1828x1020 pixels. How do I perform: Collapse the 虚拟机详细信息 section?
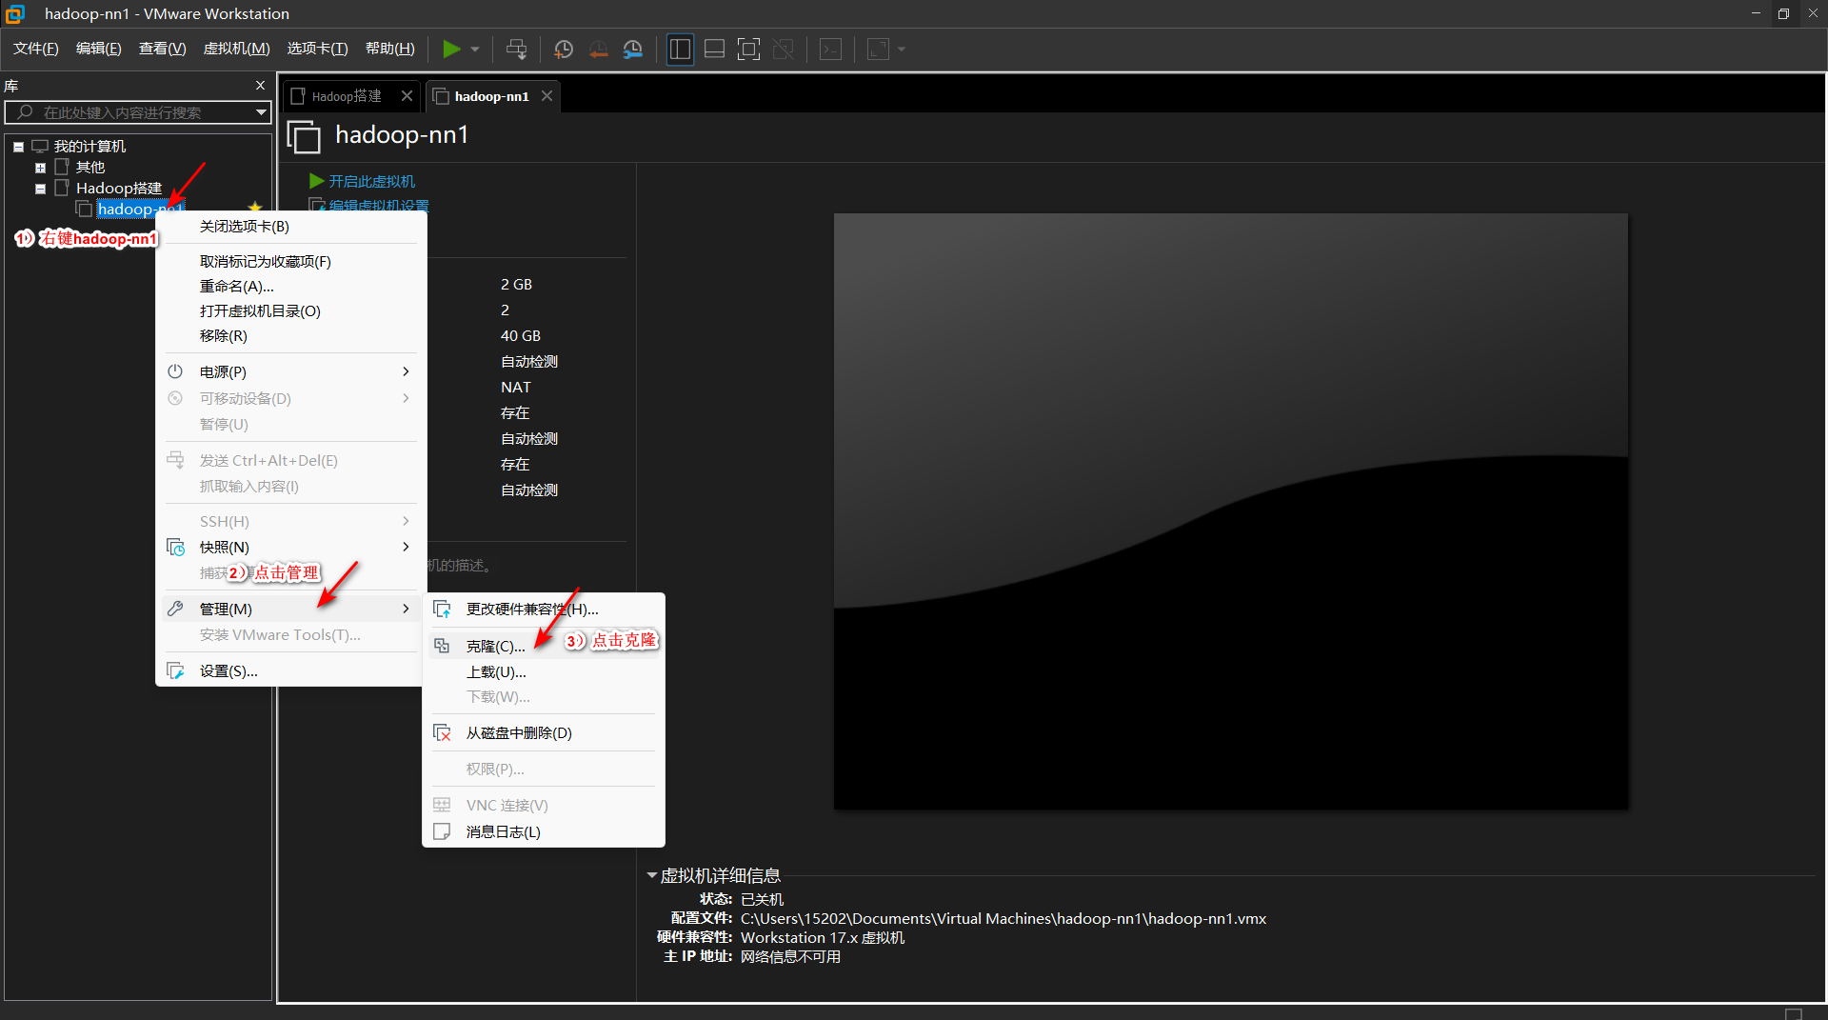click(x=652, y=874)
